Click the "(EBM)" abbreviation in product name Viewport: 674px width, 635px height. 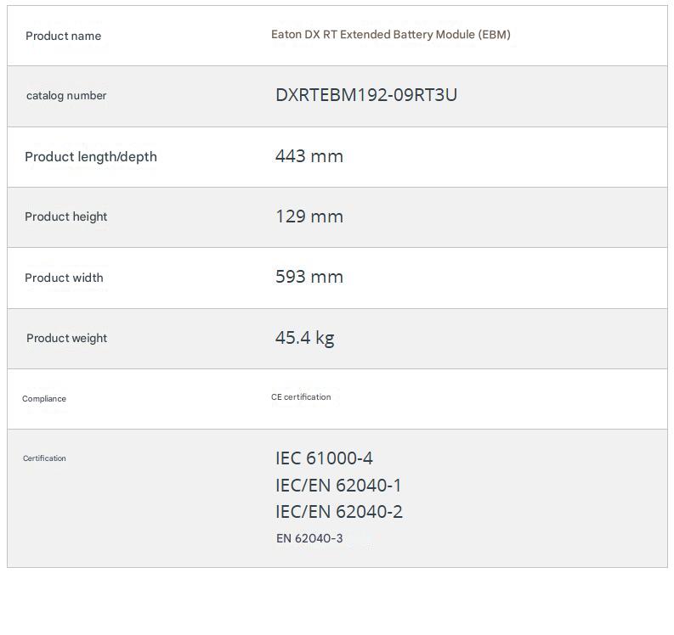coord(494,35)
